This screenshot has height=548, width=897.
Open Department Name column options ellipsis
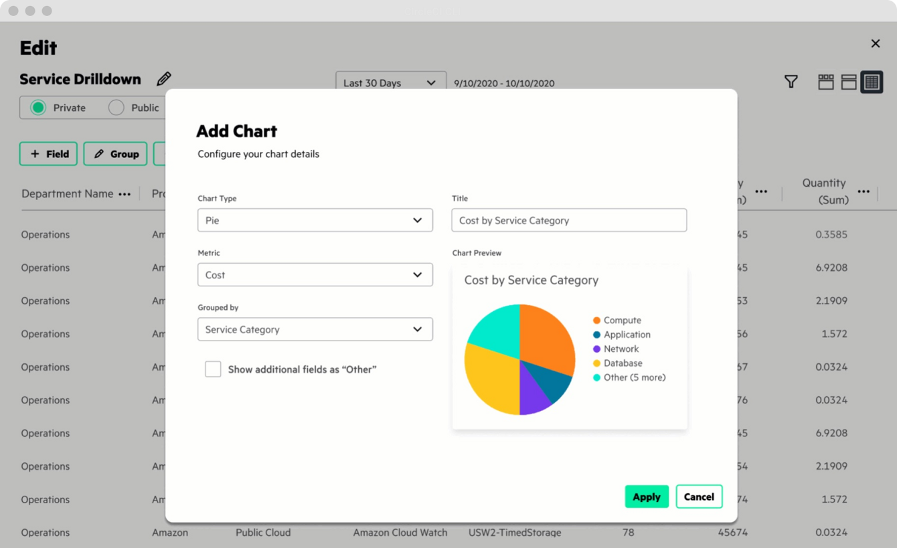(125, 194)
